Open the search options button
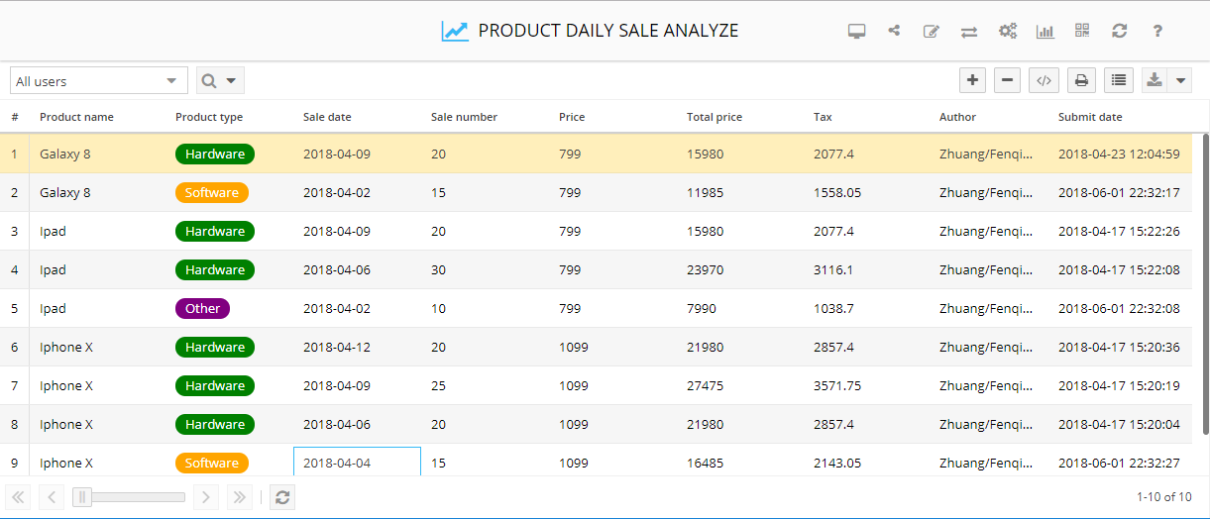The width and height of the screenshot is (1210, 519). click(220, 81)
